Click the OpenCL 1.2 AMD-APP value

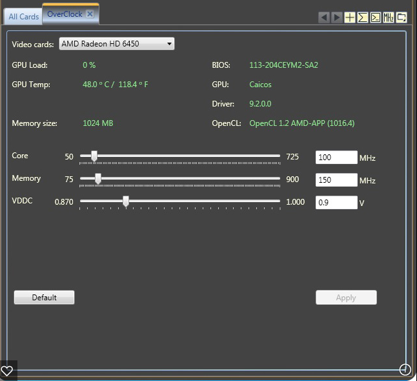click(302, 123)
